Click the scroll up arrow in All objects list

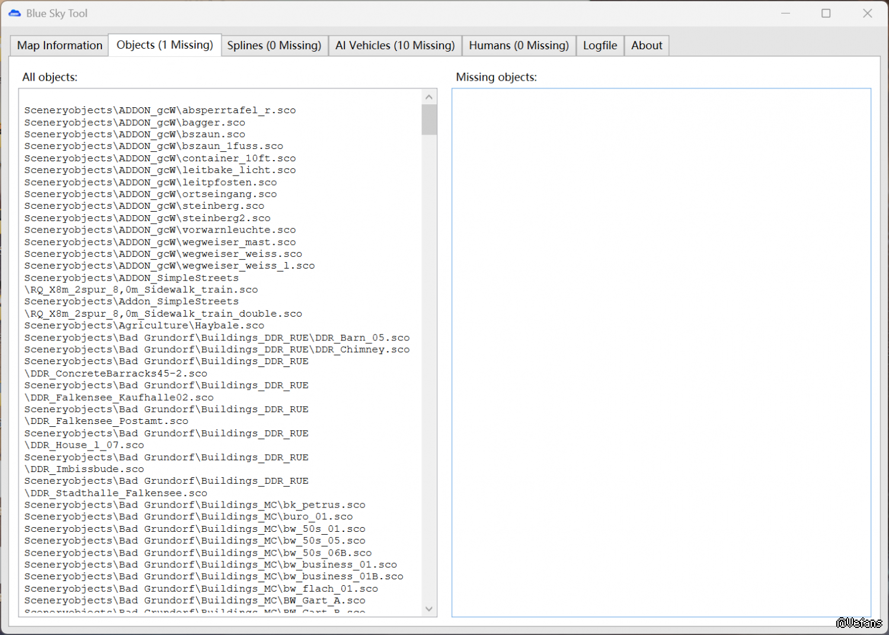pyautogui.click(x=429, y=97)
